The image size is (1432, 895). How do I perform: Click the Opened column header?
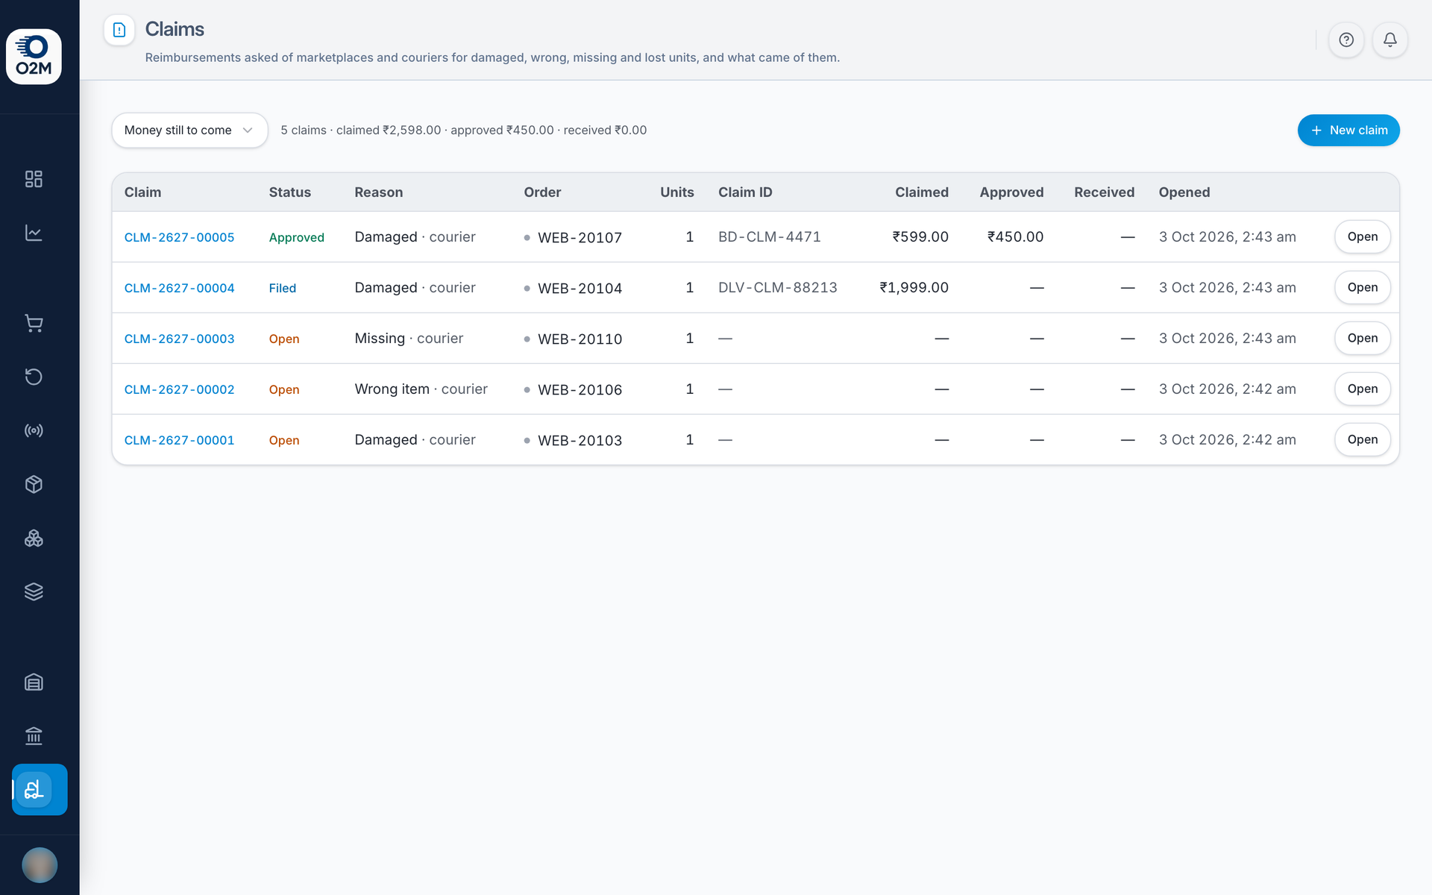[1184, 192]
